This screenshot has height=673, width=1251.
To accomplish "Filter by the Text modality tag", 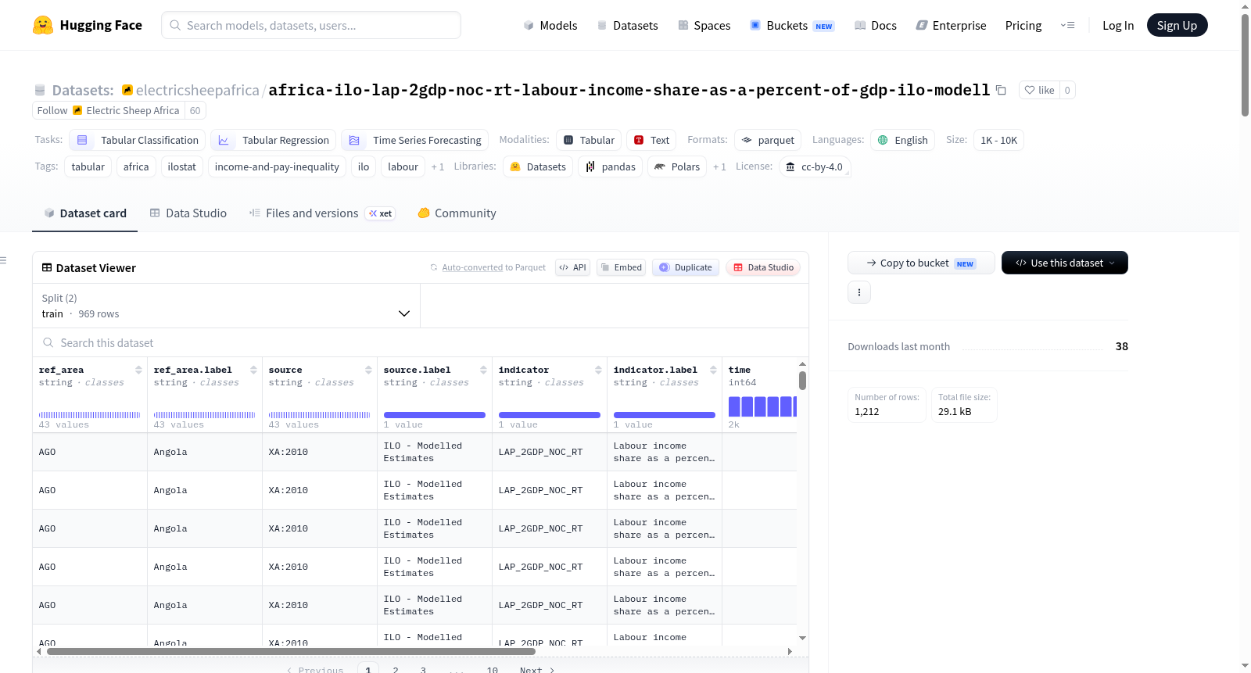I will (651, 140).
